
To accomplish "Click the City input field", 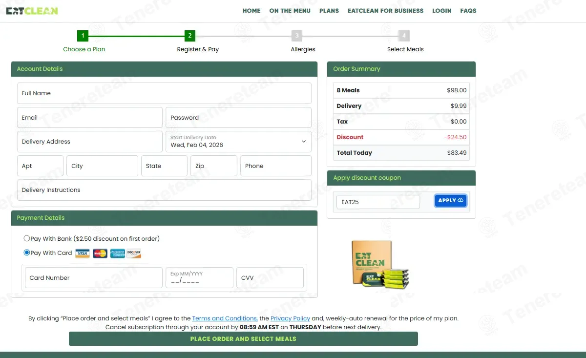I will point(102,166).
